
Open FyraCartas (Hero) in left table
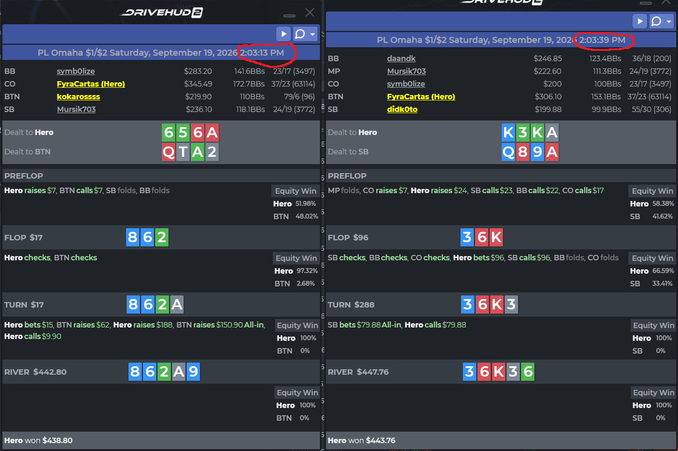(91, 84)
